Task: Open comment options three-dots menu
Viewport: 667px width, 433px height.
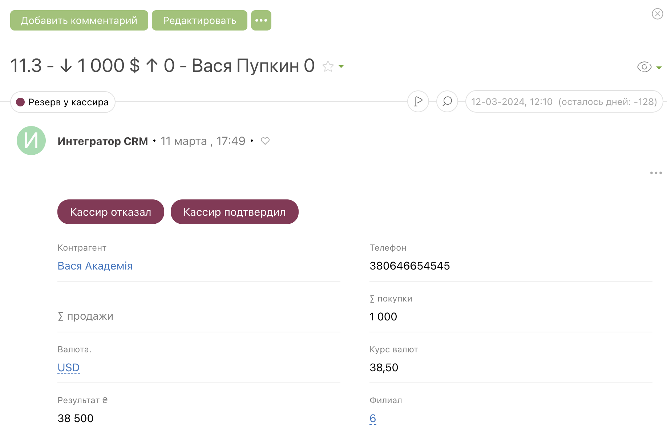Action: (x=656, y=173)
